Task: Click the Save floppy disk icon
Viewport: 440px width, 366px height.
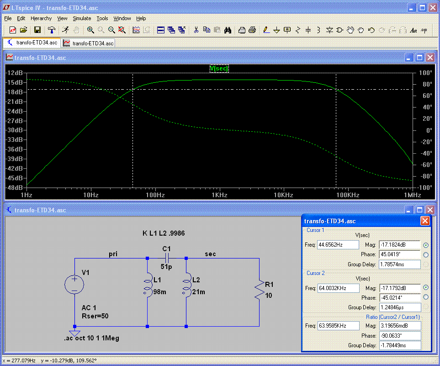Action: coord(37,30)
